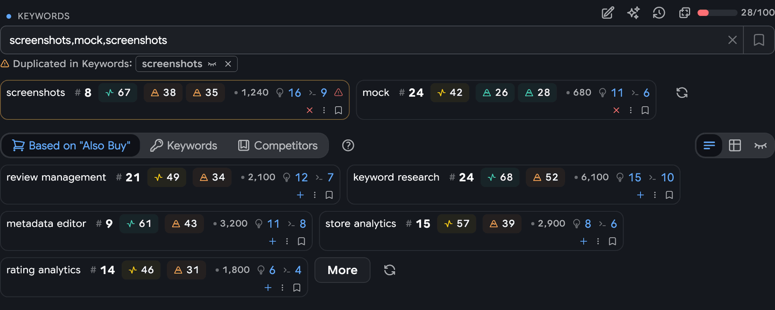This screenshot has height=310, width=775.
Task: Toggle the hidden-keywords eye view button
Action: (760, 146)
